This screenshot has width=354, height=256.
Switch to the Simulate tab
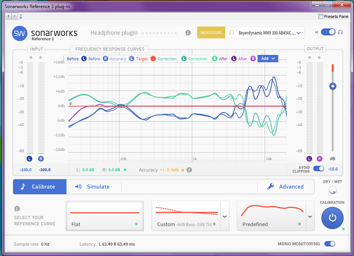[92, 187]
